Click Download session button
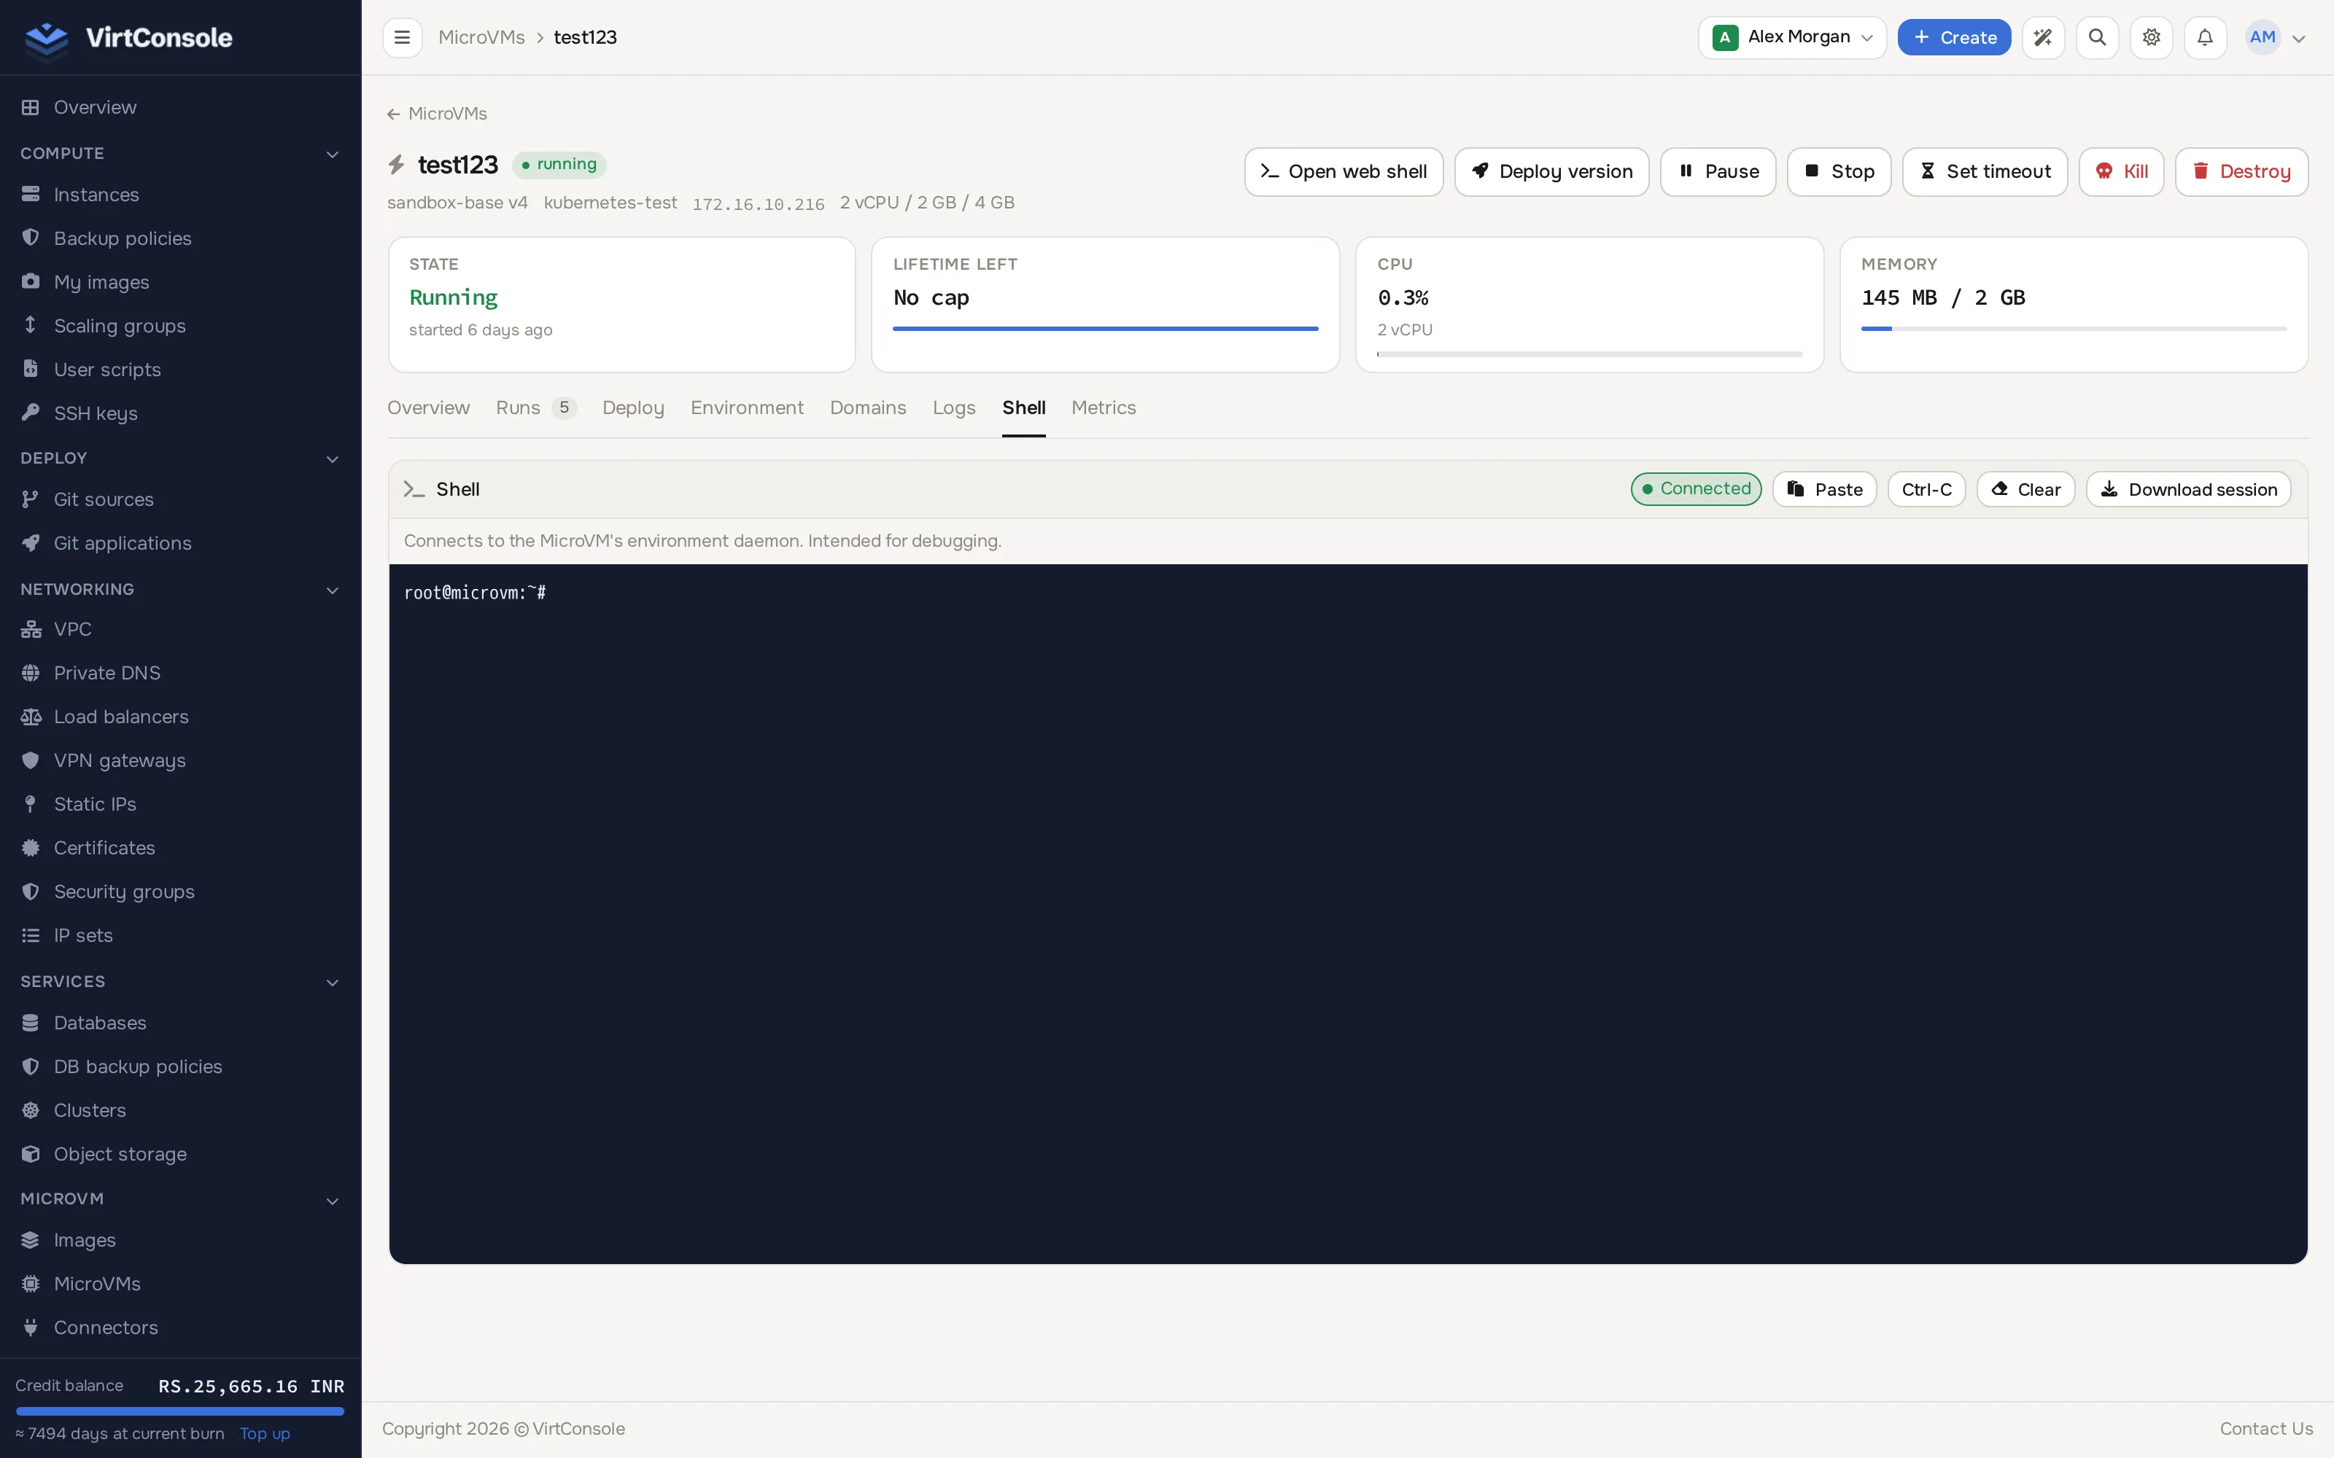This screenshot has width=2334, height=1458. (x=2188, y=489)
